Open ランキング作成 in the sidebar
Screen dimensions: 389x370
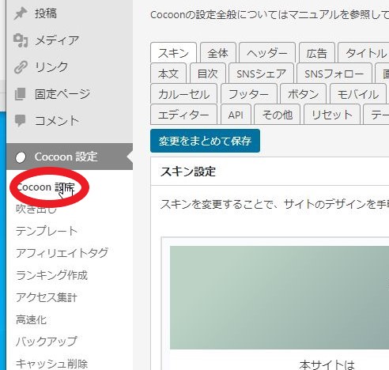click(51, 275)
